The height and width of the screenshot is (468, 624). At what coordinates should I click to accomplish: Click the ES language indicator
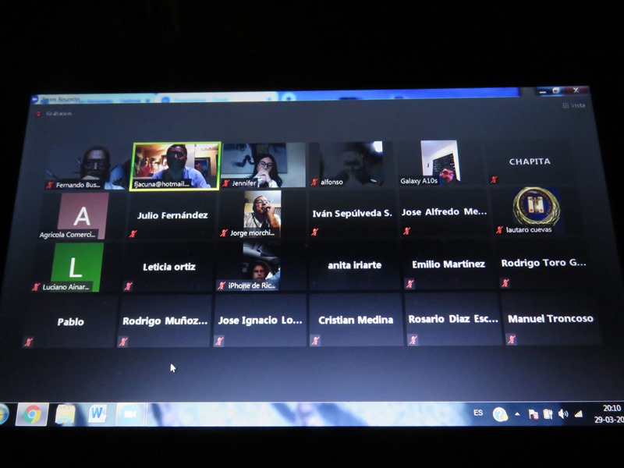[x=478, y=413]
